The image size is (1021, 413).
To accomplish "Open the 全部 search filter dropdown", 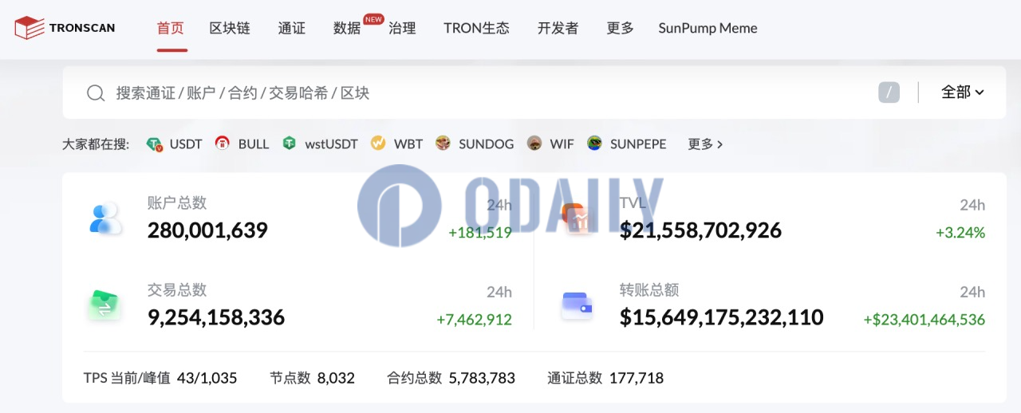I will (x=963, y=92).
